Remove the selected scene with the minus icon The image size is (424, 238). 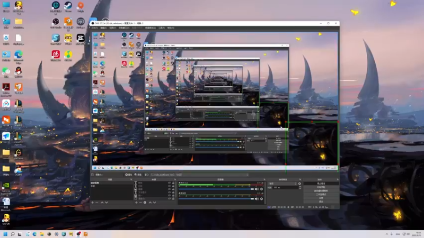coord(97,203)
